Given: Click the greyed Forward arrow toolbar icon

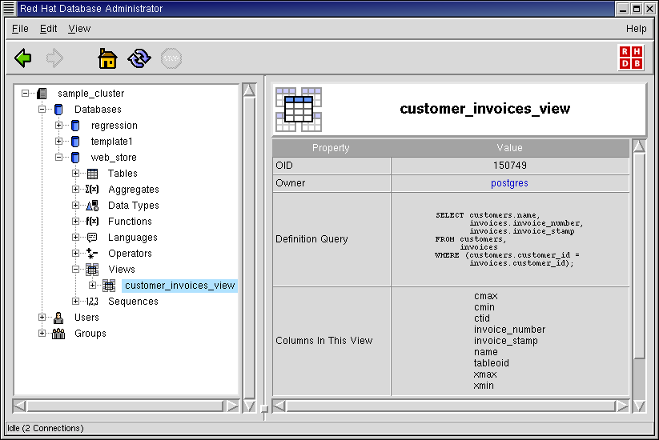Looking at the screenshot, I should click(54, 58).
